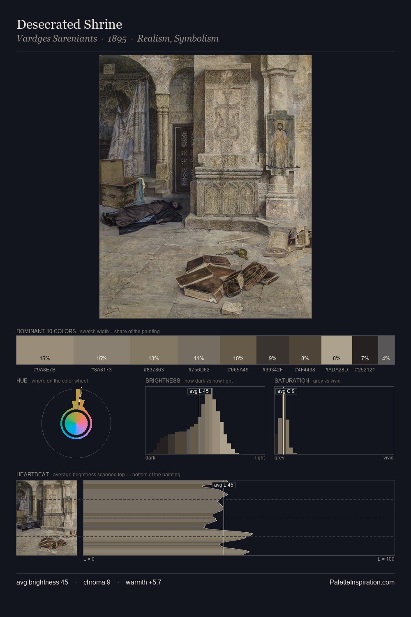Pick the 13% swatch colored #837863
The height and width of the screenshot is (617, 411).
coord(154,350)
